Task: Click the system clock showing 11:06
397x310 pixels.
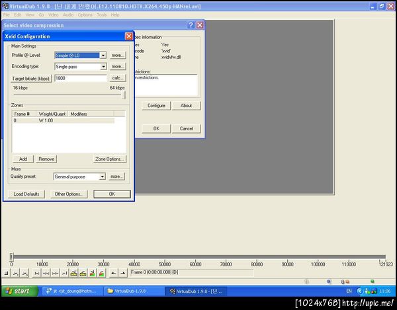Action: 385,291
